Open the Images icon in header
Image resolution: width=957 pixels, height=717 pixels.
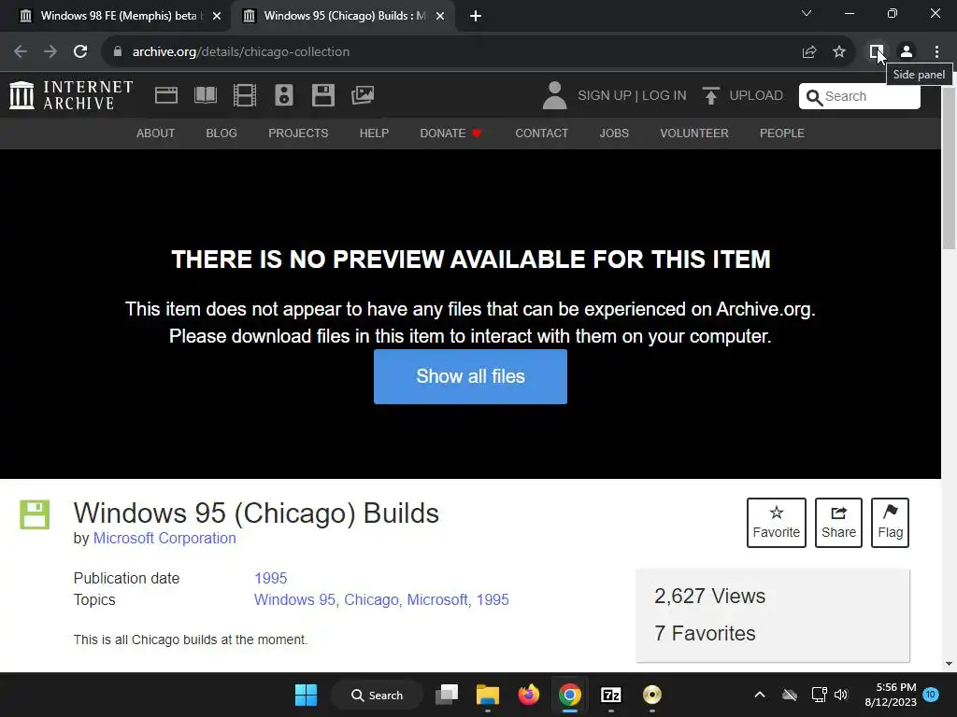pyautogui.click(x=363, y=95)
